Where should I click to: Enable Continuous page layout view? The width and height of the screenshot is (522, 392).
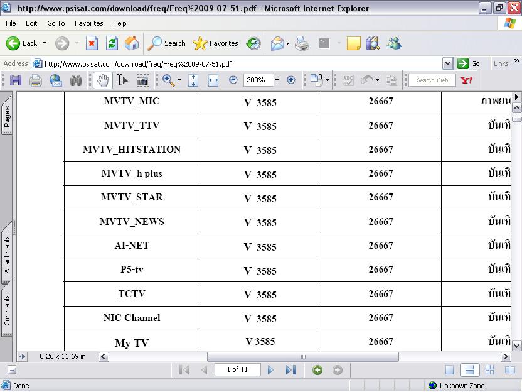pos(469,369)
